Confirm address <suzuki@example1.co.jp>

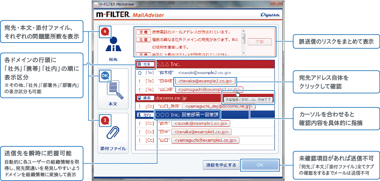click(x=200, y=123)
